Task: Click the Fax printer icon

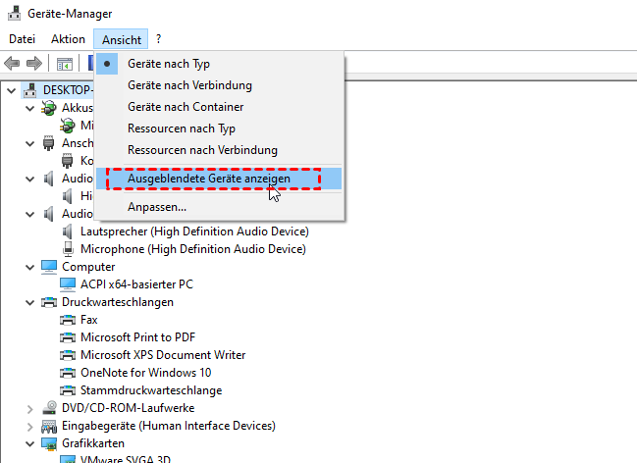Action: [68, 320]
